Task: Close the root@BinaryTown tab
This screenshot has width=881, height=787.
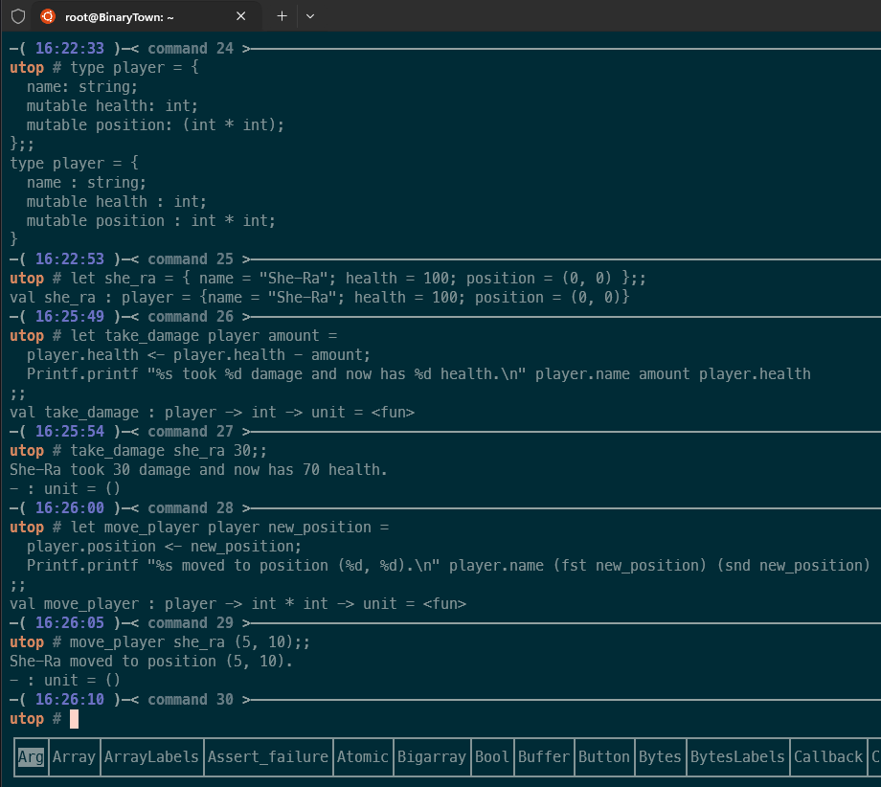Action: point(241,16)
